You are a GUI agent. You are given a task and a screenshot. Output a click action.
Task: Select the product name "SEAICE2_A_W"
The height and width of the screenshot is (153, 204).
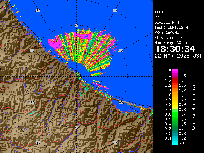coord(167,22)
